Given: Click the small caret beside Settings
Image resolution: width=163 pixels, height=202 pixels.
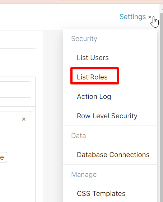Looking at the screenshot, I should tap(150, 17).
